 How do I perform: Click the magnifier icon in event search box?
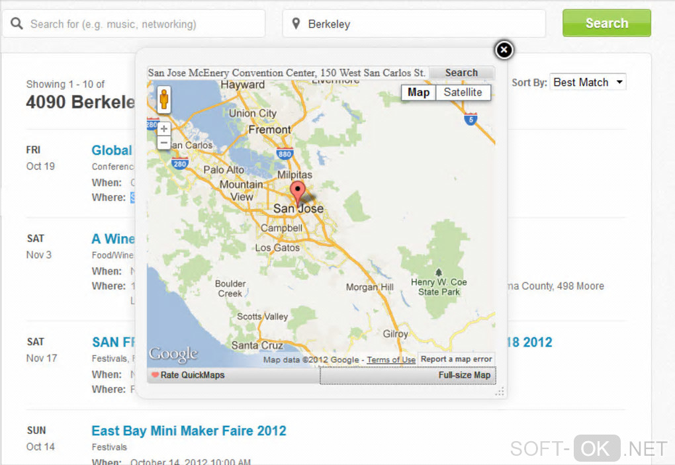point(17,23)
